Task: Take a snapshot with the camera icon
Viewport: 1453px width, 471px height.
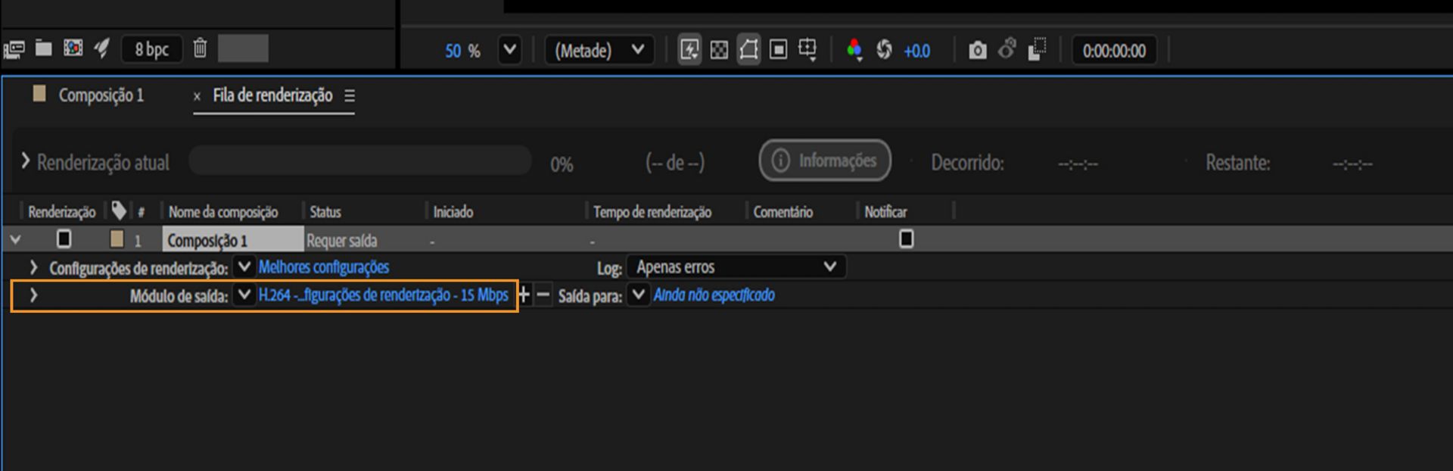Action: [978, 51]
